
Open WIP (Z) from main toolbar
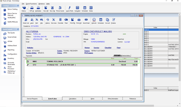coord(32,9)
